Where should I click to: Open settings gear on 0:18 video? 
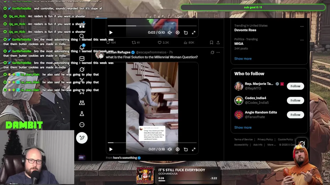178,149
